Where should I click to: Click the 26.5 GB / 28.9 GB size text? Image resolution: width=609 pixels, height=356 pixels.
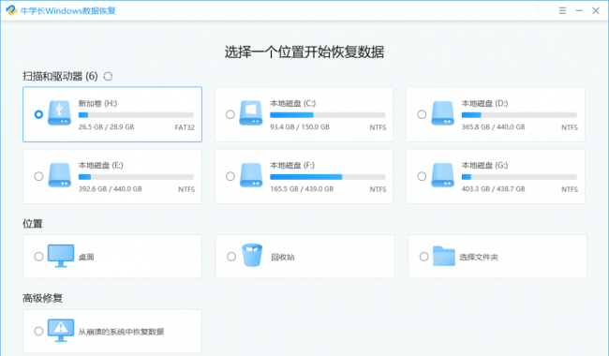[107, 127]
